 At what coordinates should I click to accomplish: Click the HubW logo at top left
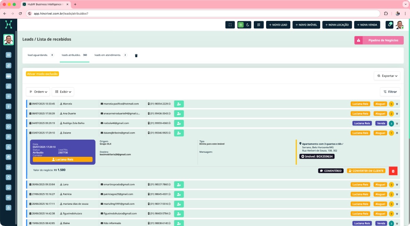click(8, 25)
